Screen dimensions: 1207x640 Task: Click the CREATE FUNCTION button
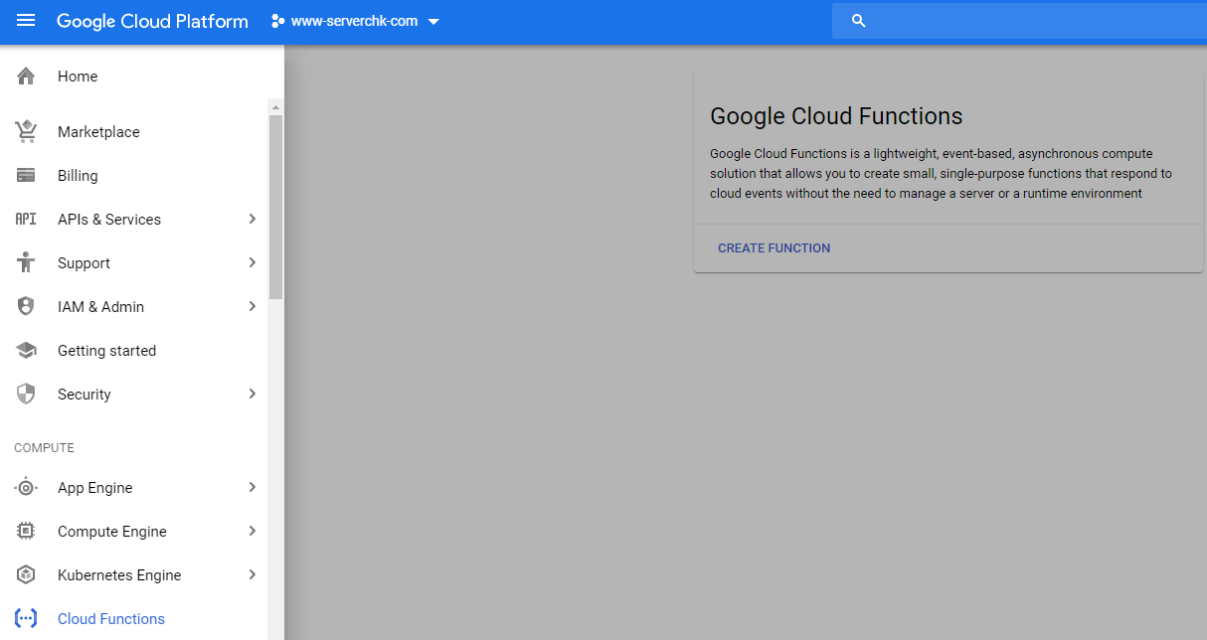click(774, 247)
